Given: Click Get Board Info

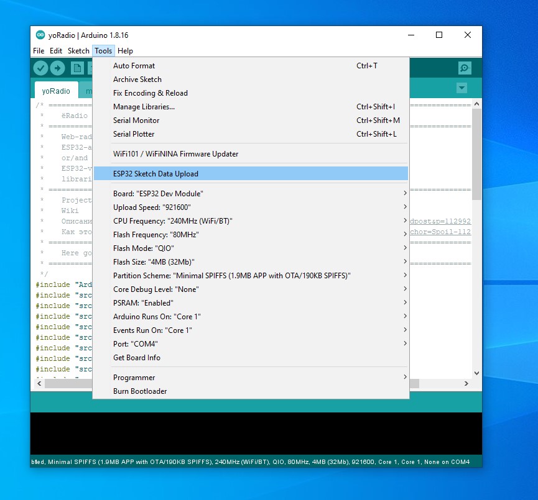Looking at the screenshot, I should point(137,358).
